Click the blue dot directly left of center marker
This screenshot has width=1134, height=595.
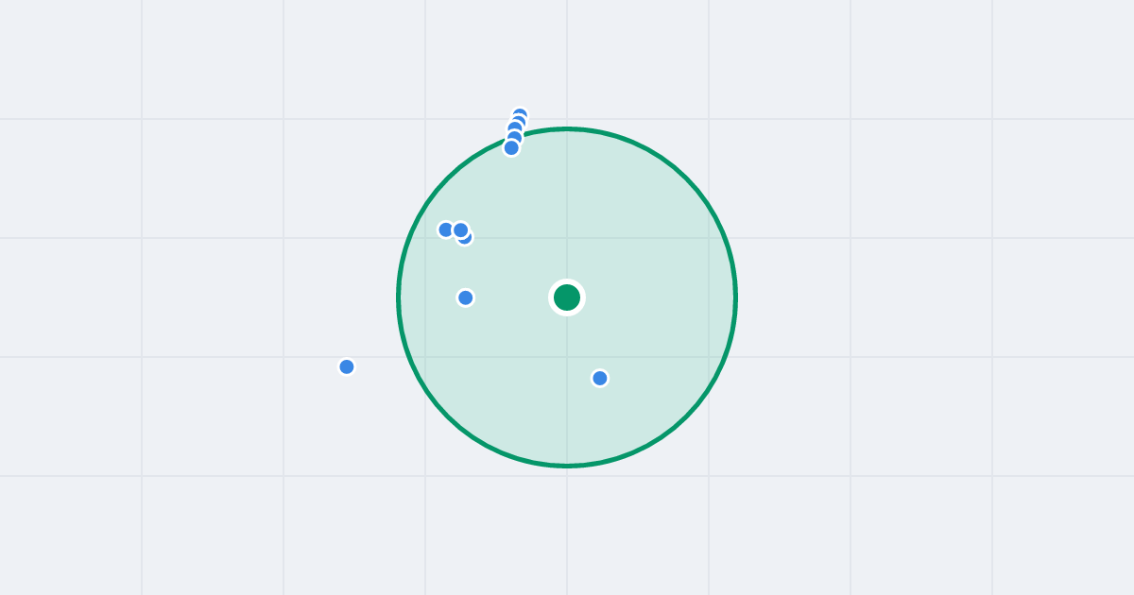[x=466, y=297]
